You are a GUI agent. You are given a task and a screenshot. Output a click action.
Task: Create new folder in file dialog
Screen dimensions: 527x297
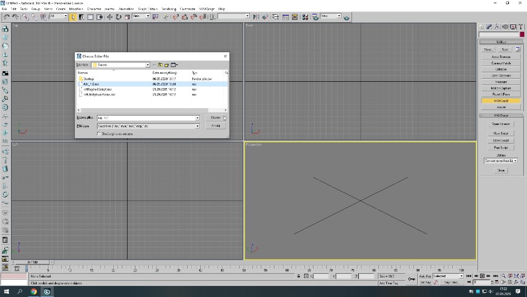[166, 65]
